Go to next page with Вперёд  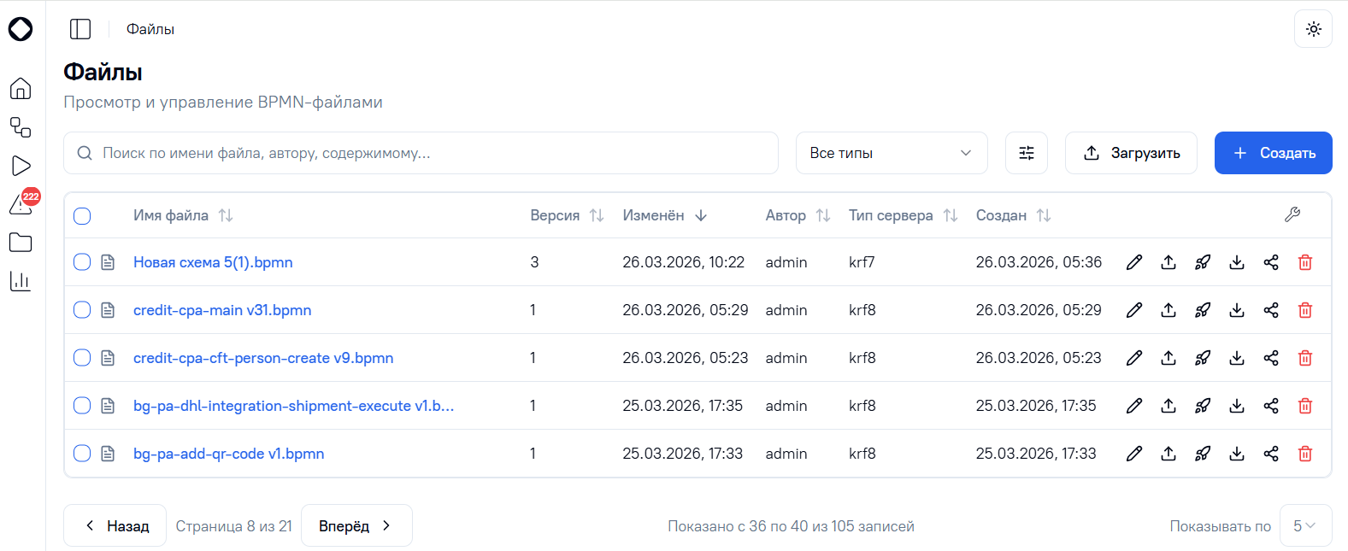[x=356, y=525]
